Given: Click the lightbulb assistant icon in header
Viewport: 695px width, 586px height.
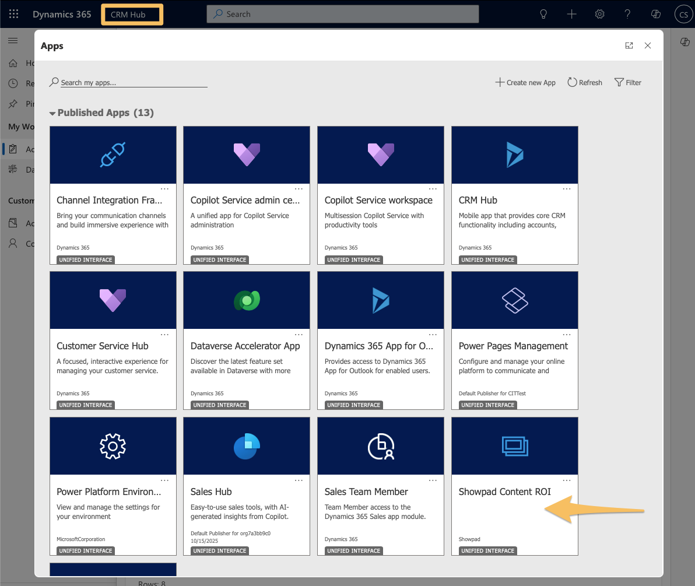Looking at the screenshot, I should pos(543,14).
